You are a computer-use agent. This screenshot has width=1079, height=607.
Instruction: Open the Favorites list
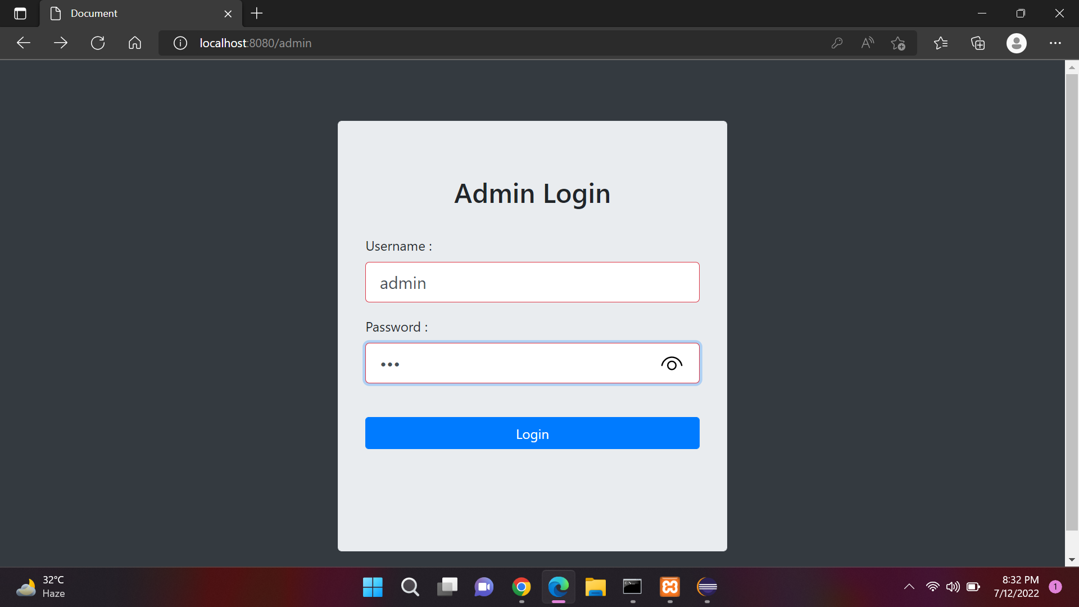tap(940, 43)
